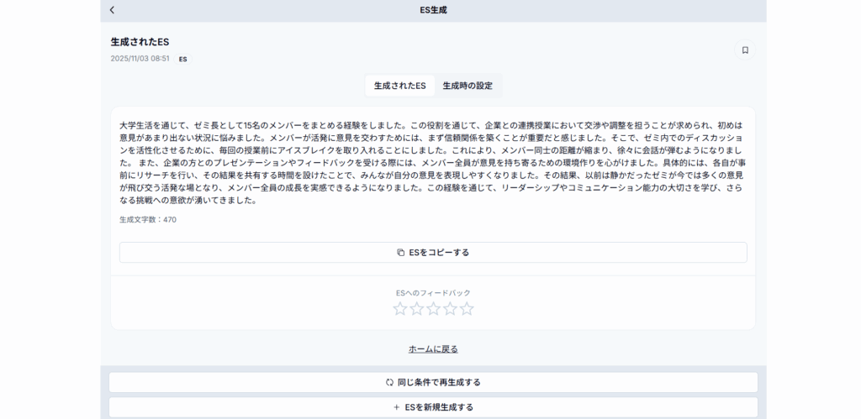
Task: Click the 2025/11/03 08:51 timestamp
Action: pyautogui.click(x=140, y=59)
